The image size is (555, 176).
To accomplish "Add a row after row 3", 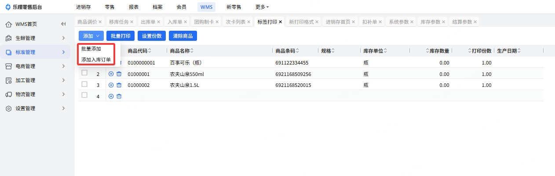I will (x=111, y=85).
